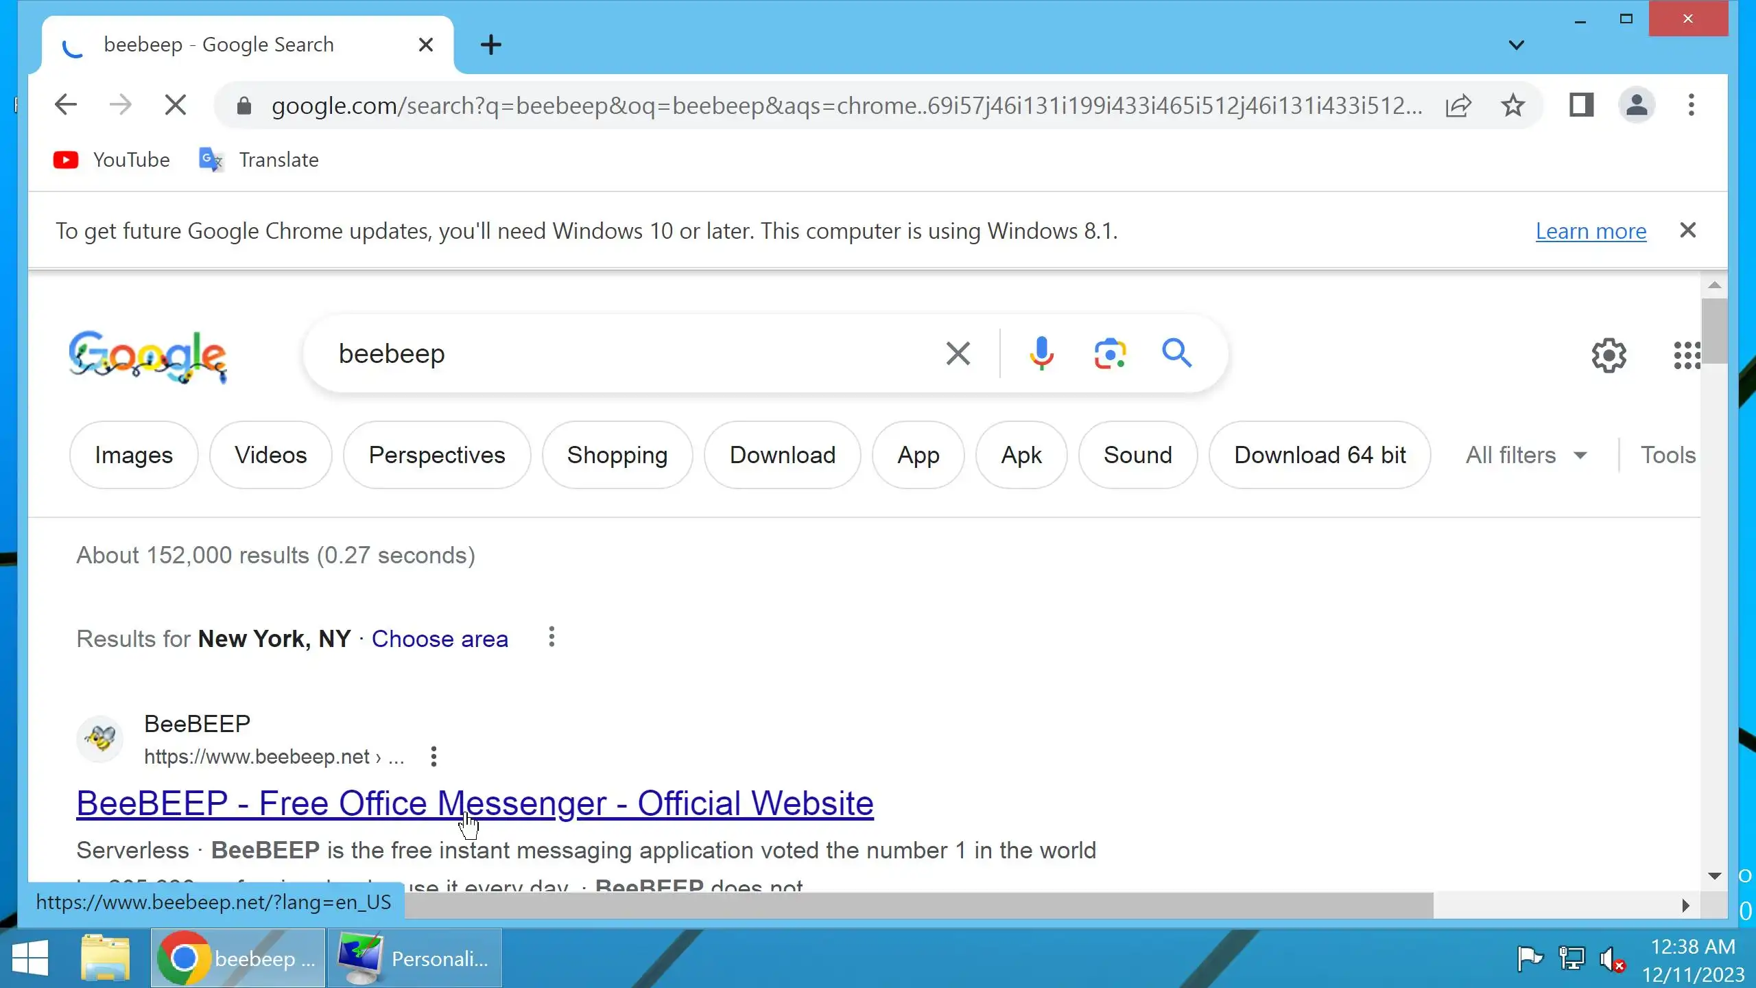Click the voice search microphone icon

[x=1041, y=354]
